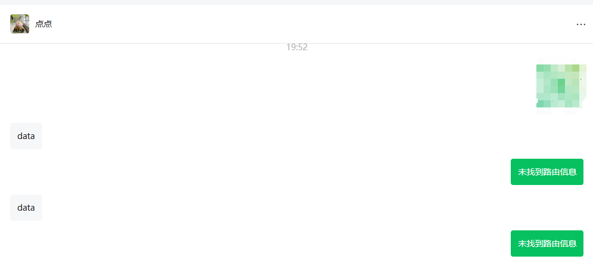
Task: Select the second received data message bubble
Action: (x=26, y=208)
